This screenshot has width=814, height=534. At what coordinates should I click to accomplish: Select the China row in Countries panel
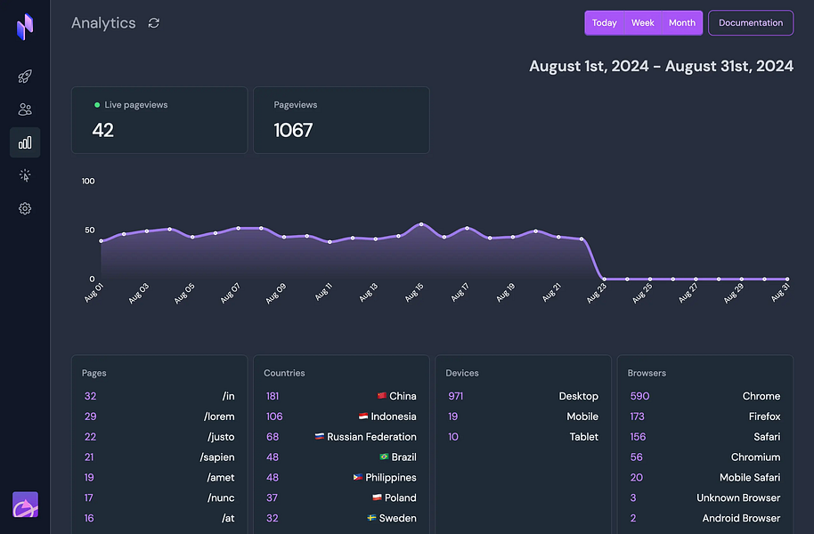pos(341,395)
